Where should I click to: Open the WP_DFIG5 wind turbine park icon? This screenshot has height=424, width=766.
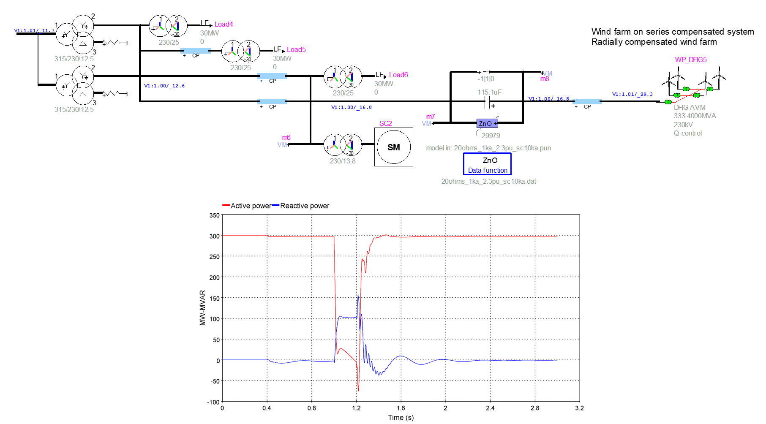point(693,87)
